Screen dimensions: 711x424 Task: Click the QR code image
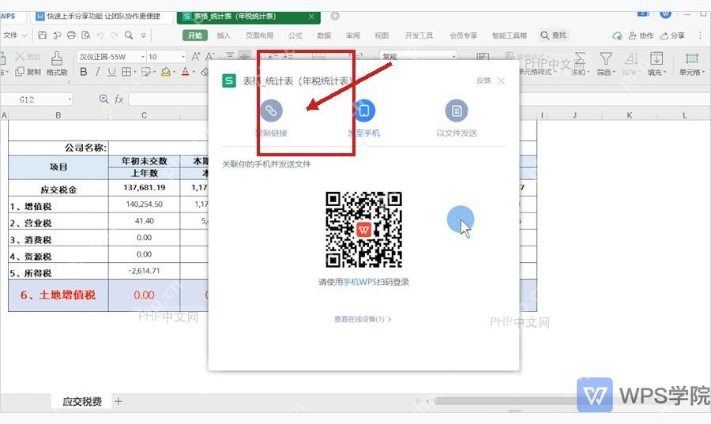pos(363,230)
